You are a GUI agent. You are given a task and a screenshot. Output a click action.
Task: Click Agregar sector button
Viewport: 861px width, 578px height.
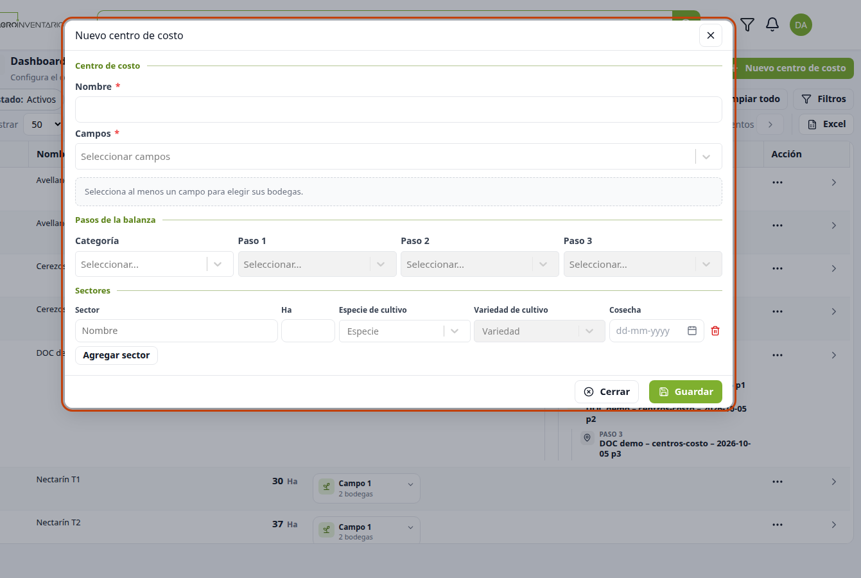tap(116, 355)
